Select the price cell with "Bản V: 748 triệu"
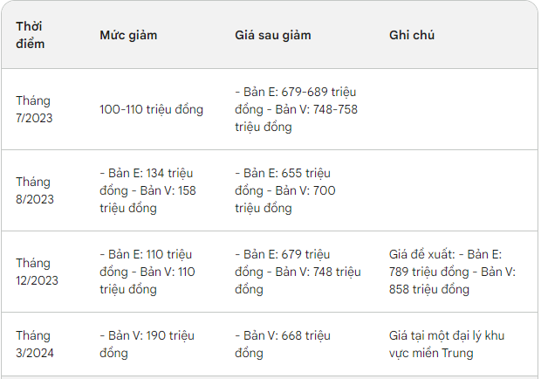Screen dimensions: 541x379 point(298,272)
